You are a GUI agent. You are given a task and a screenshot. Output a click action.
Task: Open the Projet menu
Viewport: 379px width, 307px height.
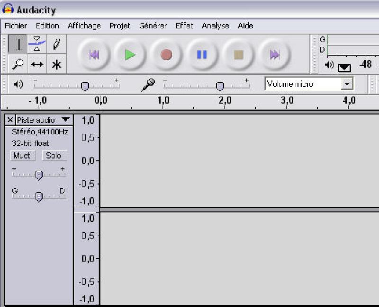[x=120, y=26]
